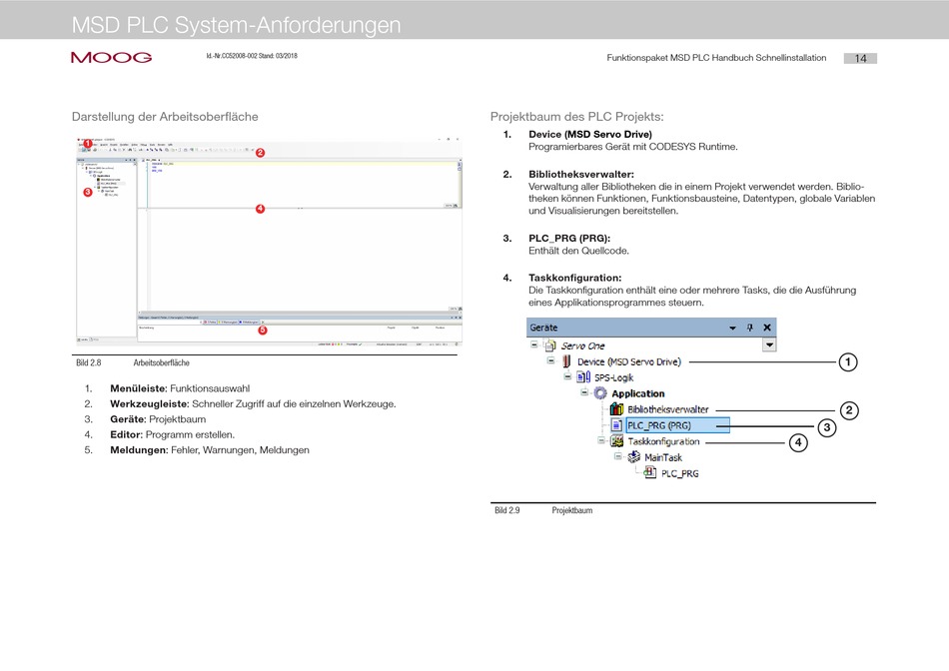
Task: Click the Servo One project icon in the tree
Action: [x=549, y=345]
